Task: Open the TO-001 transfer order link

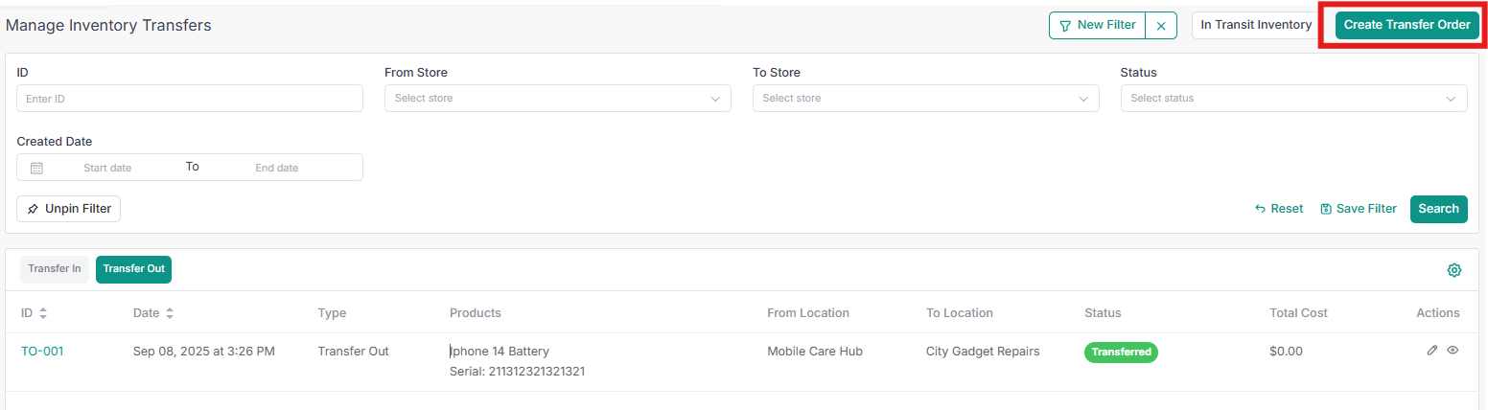Action: coord(42,352)
